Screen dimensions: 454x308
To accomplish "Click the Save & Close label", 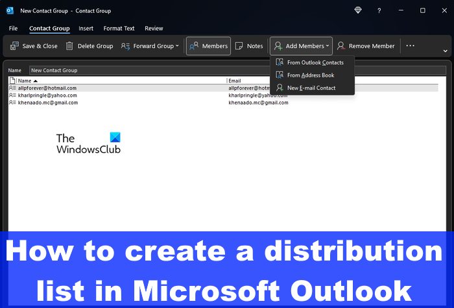I will click(40, 46).
